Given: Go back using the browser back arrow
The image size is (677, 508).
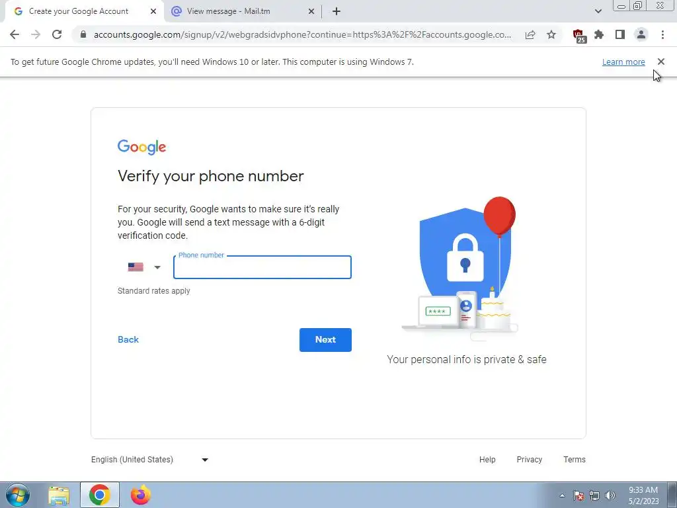Looking at the screenshot, I should 15,34.
